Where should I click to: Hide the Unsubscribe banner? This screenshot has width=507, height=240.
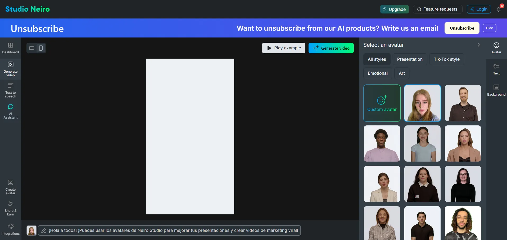(x=489, y=28)
